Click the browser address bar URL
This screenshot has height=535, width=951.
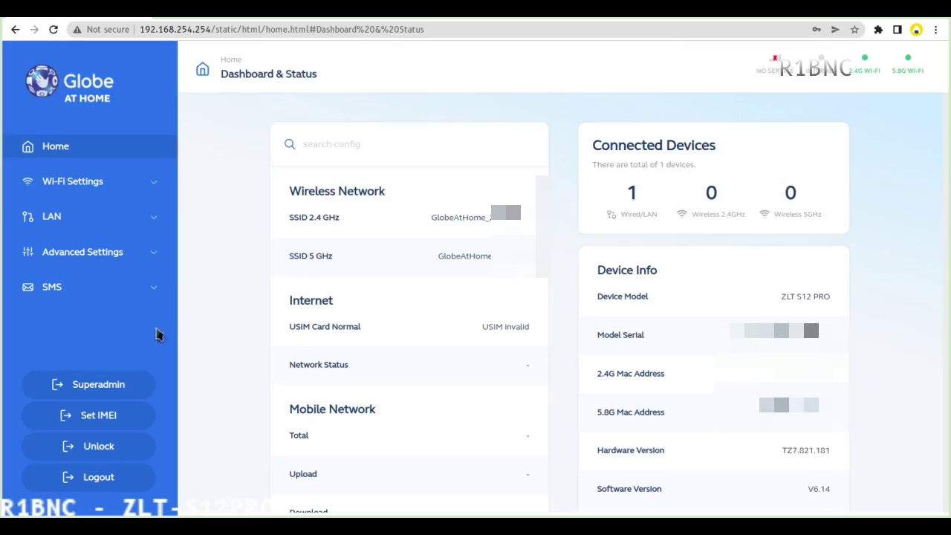(282, 30)
